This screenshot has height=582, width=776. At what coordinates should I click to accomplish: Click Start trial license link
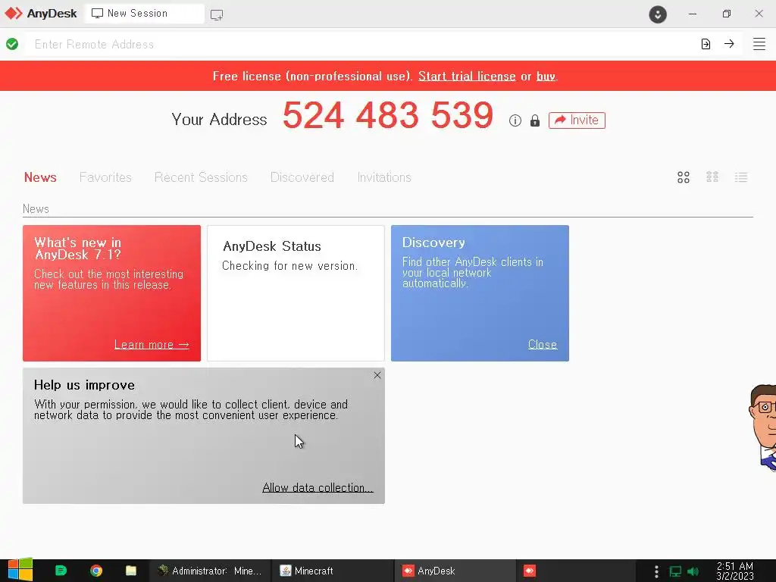point(467,77)
